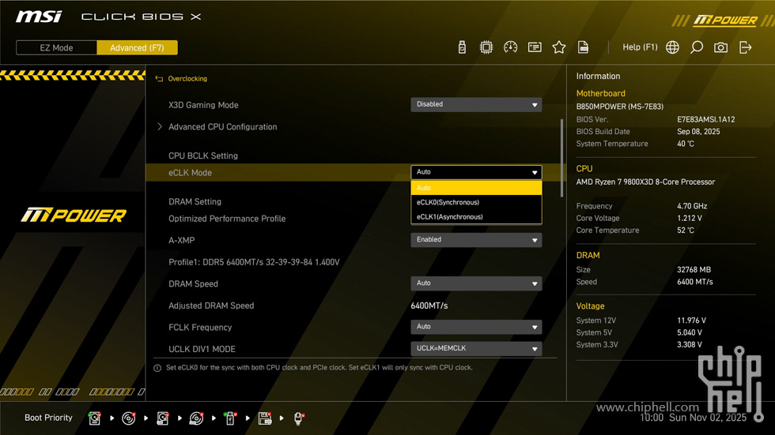
Task: Take a screenshot with camera icon
Action: [x=720, y=47]
